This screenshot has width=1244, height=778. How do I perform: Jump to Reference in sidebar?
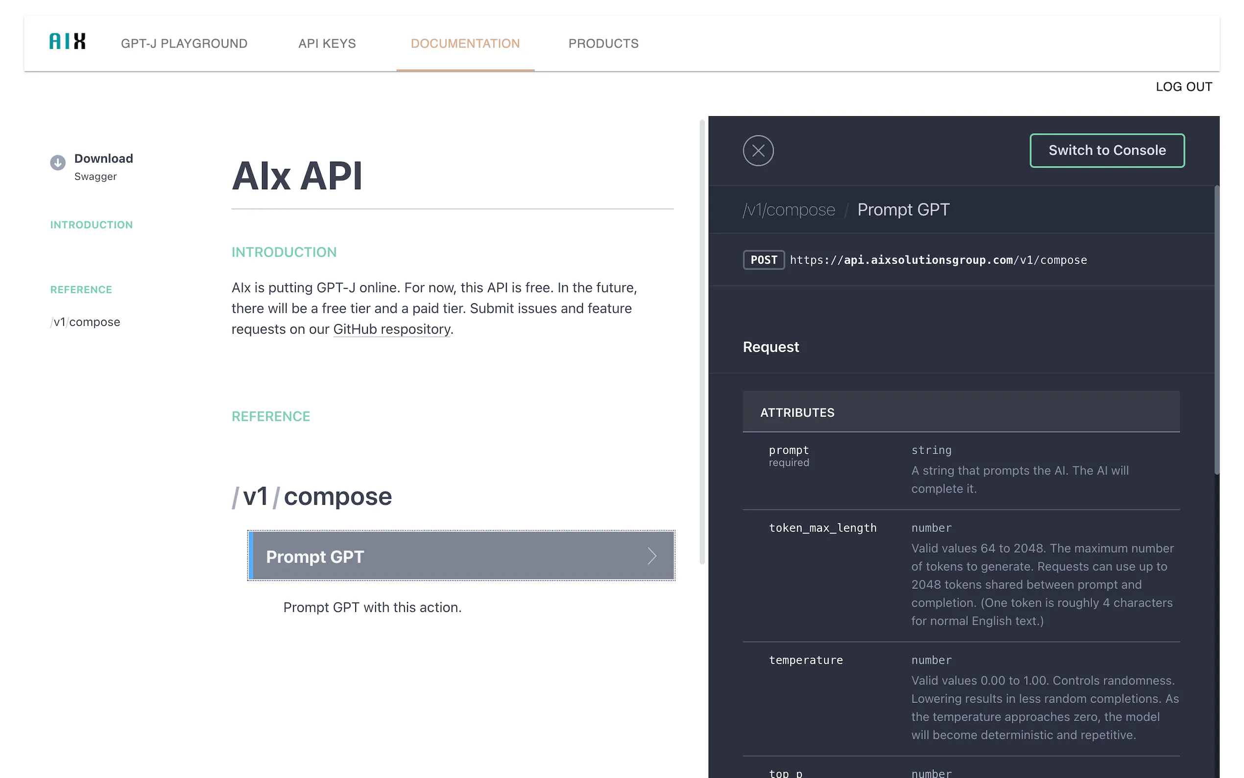(81, 290)
